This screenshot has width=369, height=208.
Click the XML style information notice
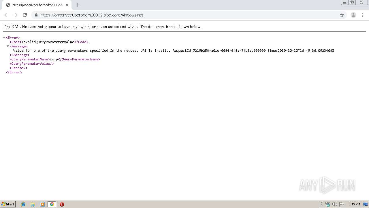[x=102, y=27]
